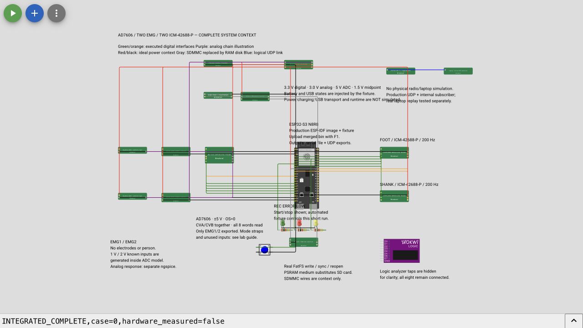Select the FOOT ICM-42688-P breakout chip

(394, 153)
